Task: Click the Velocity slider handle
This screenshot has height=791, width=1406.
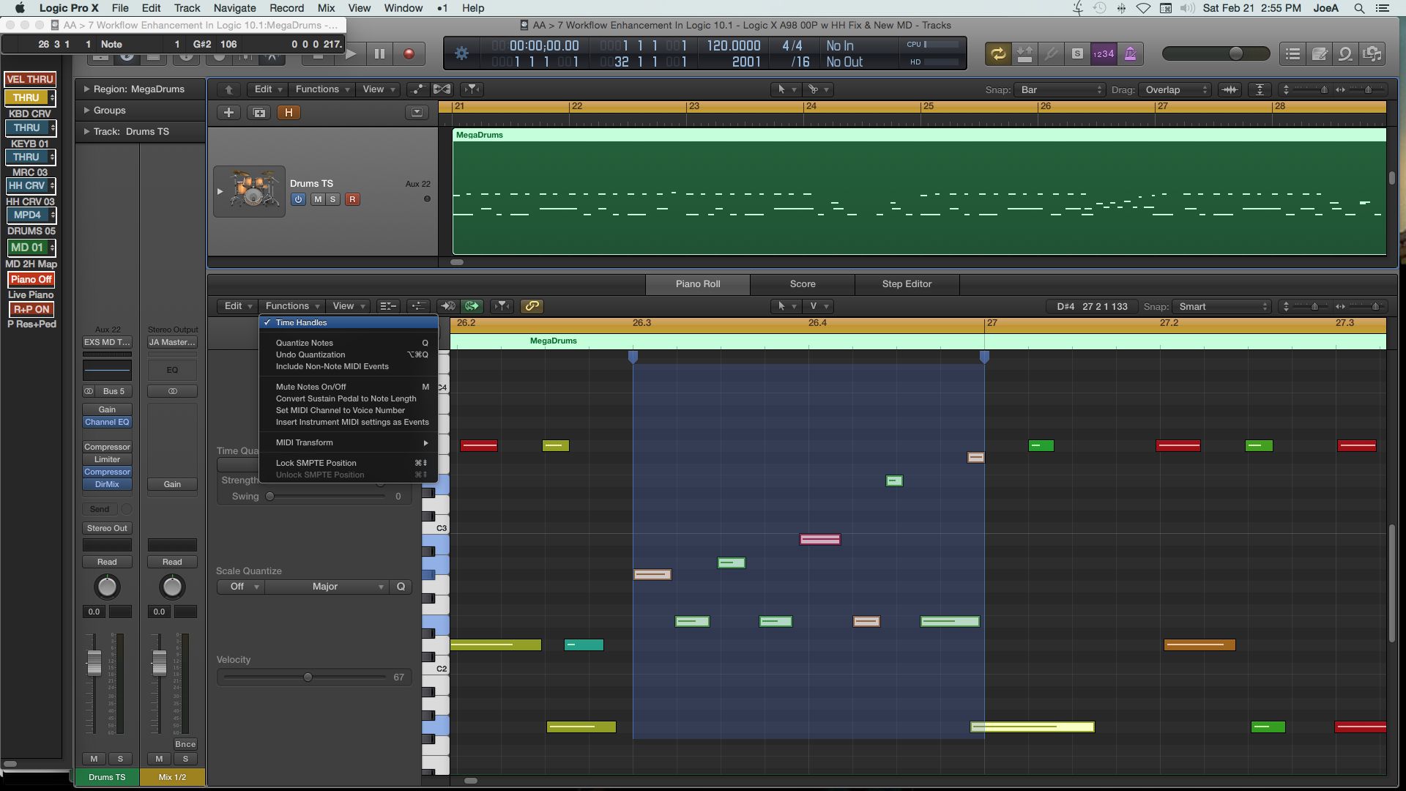Action: click(308, 677)
